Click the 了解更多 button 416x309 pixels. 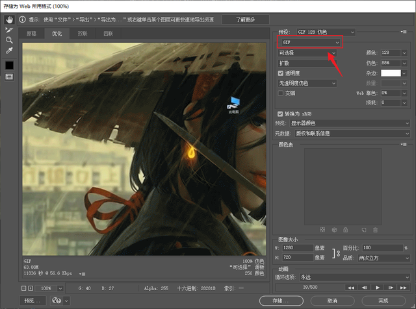coord(246,19)
